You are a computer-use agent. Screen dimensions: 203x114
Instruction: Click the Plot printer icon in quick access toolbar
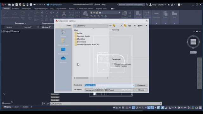[x=31, y=5]
